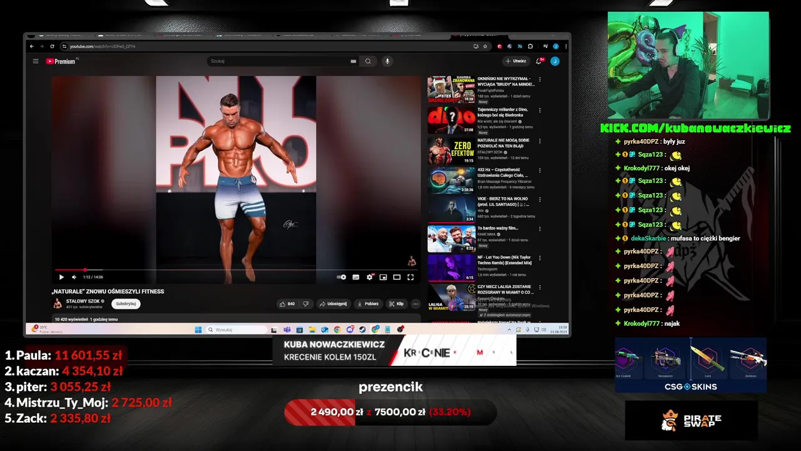The height and width of the screenshot is (451, 801).
Task: Open NF - Let You Down remix video
Action: 451,267
